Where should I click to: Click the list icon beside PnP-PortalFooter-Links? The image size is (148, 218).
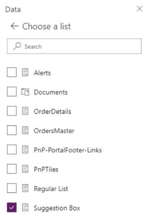pos(25,150)
